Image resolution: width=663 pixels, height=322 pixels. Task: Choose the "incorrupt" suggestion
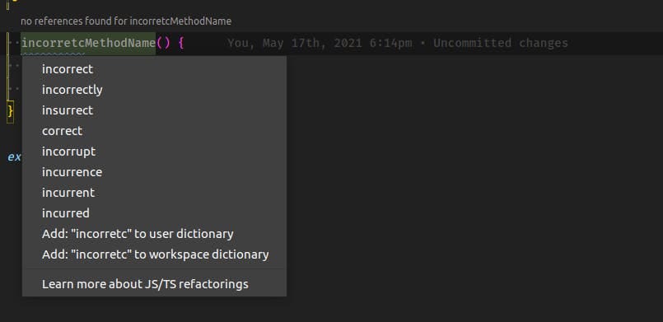[x=154, y=152]
